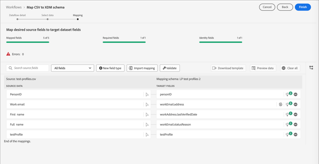
Task: Open schema tree view icon on right edge
Action: tap(311, 68)
